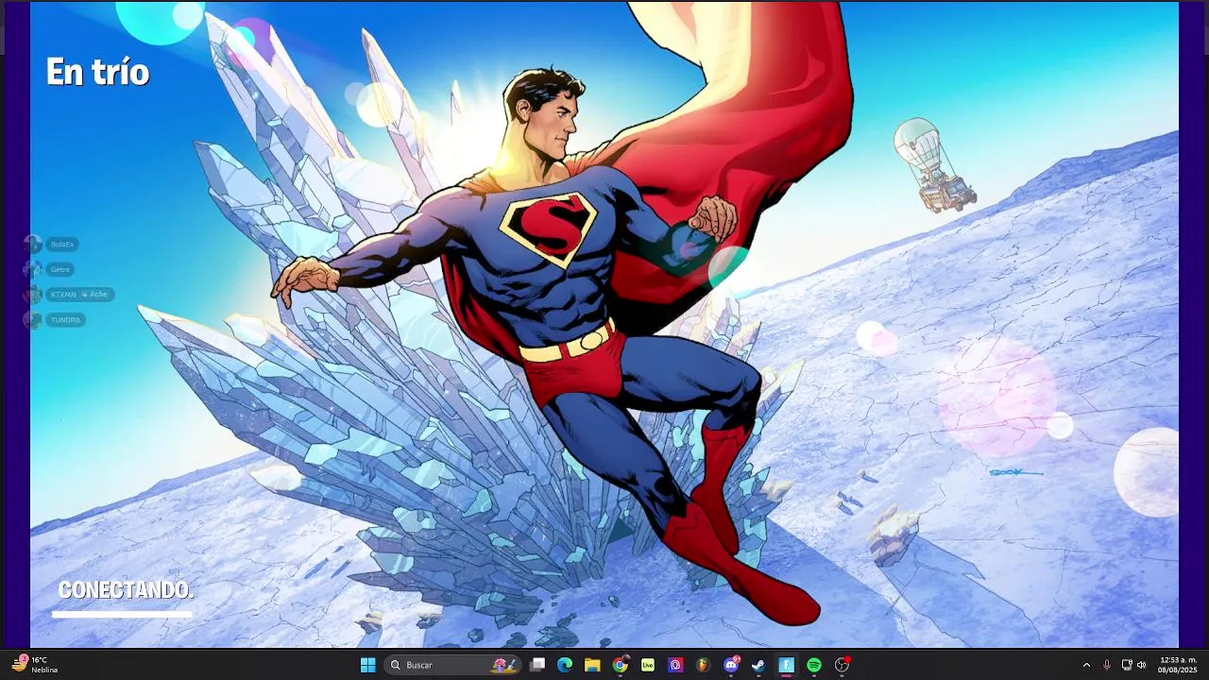
Task: Open File Explorer folder icon
Action: click(x=592, y=665)
